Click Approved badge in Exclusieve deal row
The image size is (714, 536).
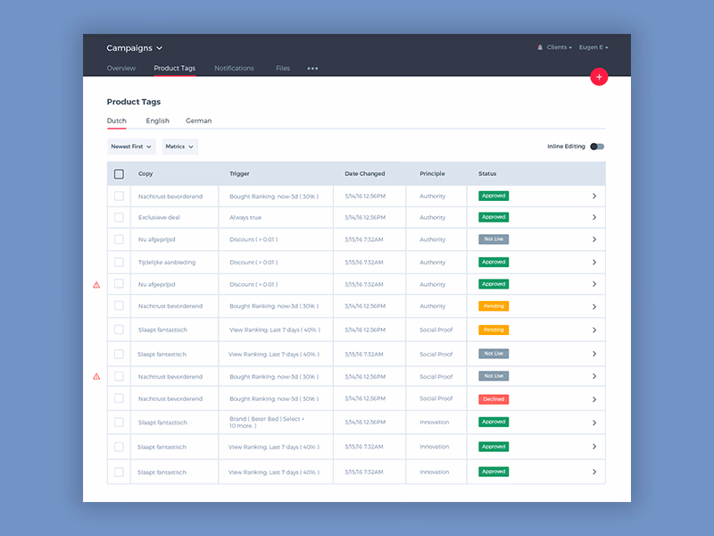(494, 217)
